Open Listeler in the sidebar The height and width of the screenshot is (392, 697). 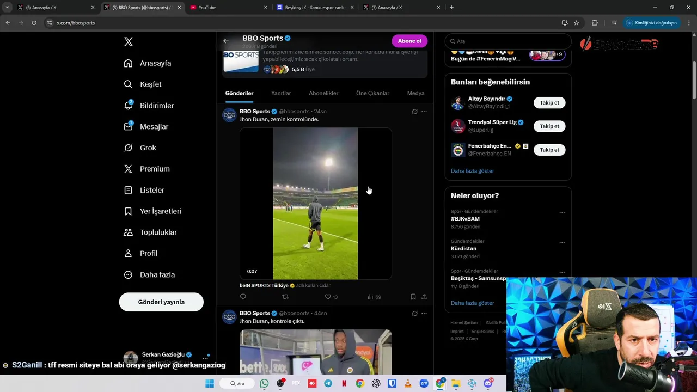click(x=144, y=190)
